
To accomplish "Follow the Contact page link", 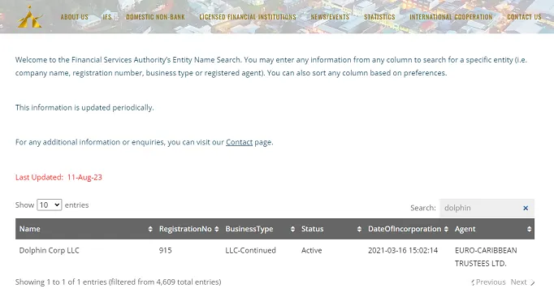I will click(239, 142).
